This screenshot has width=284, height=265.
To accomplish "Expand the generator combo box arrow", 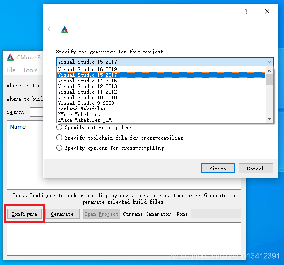I will [x=269, y=62].
